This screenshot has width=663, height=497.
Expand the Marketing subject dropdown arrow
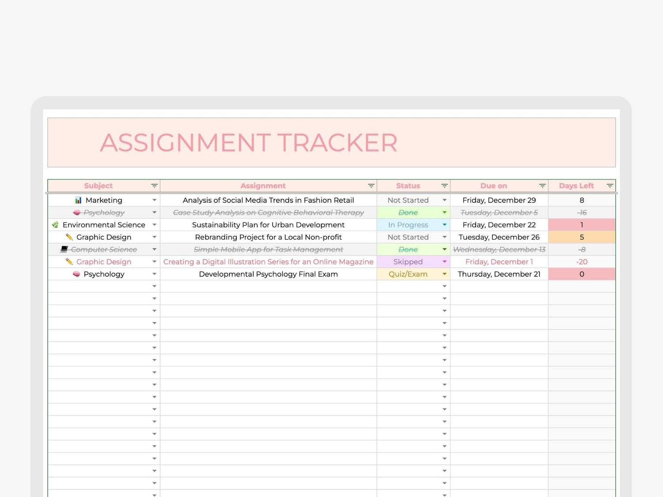coord(154,200)
